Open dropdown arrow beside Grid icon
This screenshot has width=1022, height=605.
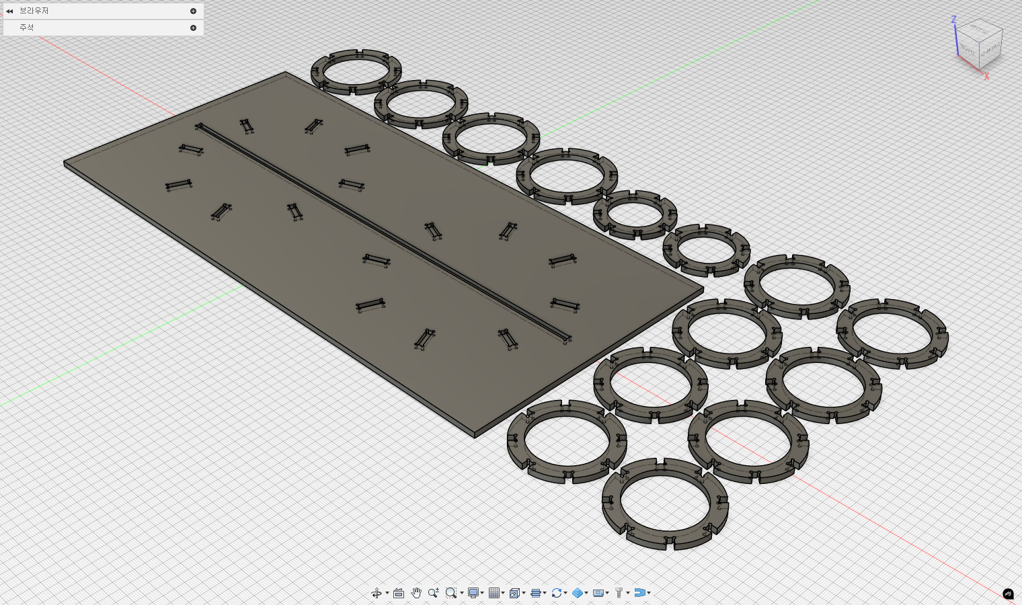[503, 593]
